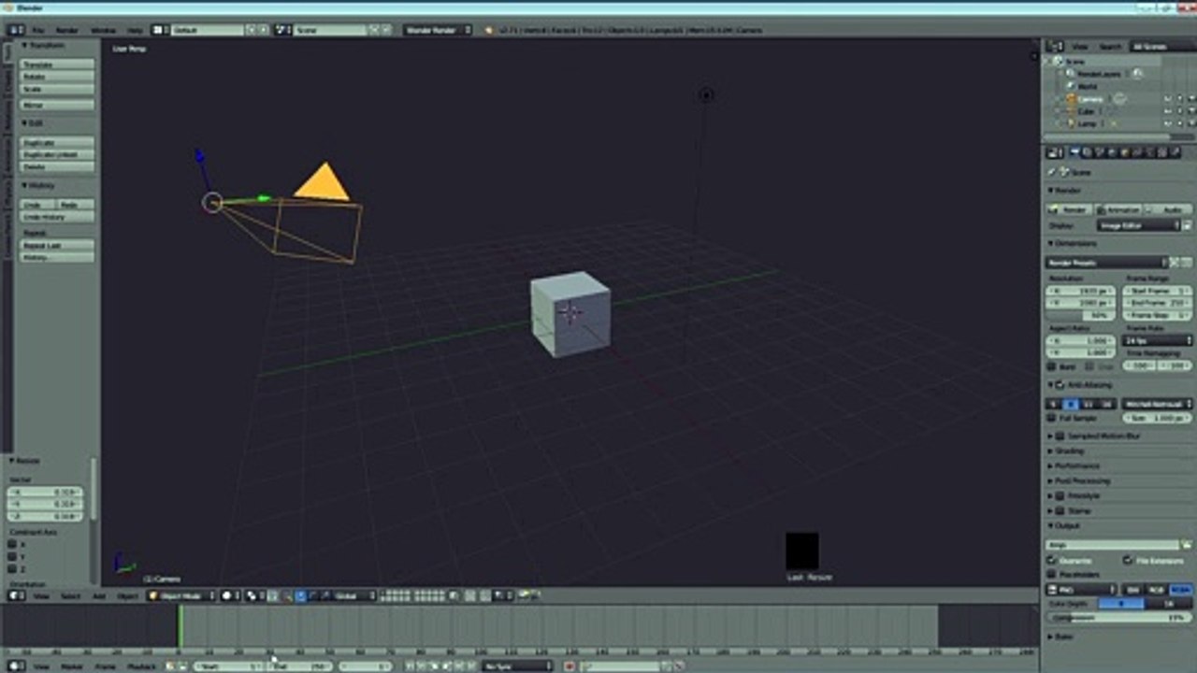Click the Rotate button in tool shelf
This screenshot has height=673, width=1197.
point(57,77)
